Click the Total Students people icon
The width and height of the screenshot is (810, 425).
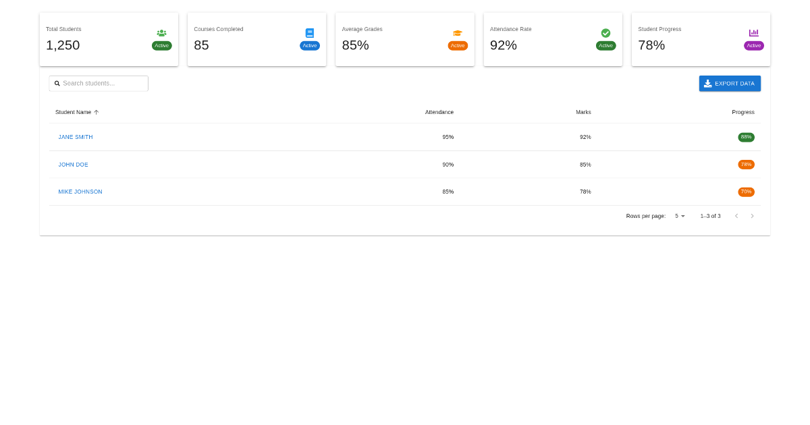pos(161,32)
